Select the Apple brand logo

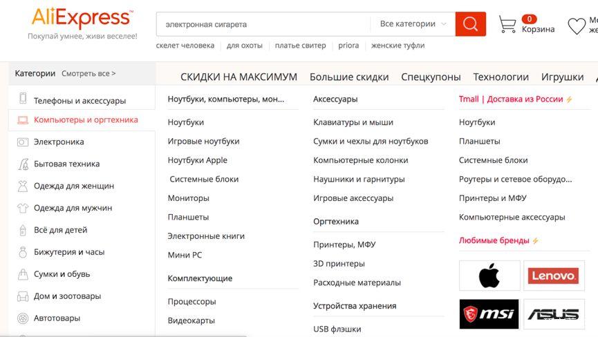[x=489, y=276]
